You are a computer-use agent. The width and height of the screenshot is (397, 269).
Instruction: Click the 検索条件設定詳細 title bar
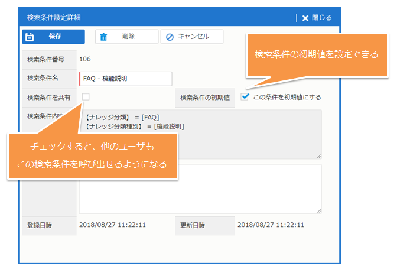[148, 18]
